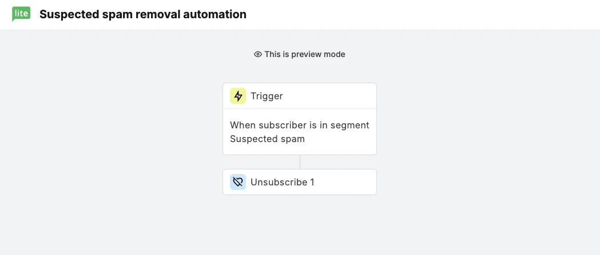Open the Trigger step header label
This screenshot has width=600, height=255.
coord(267,96)
